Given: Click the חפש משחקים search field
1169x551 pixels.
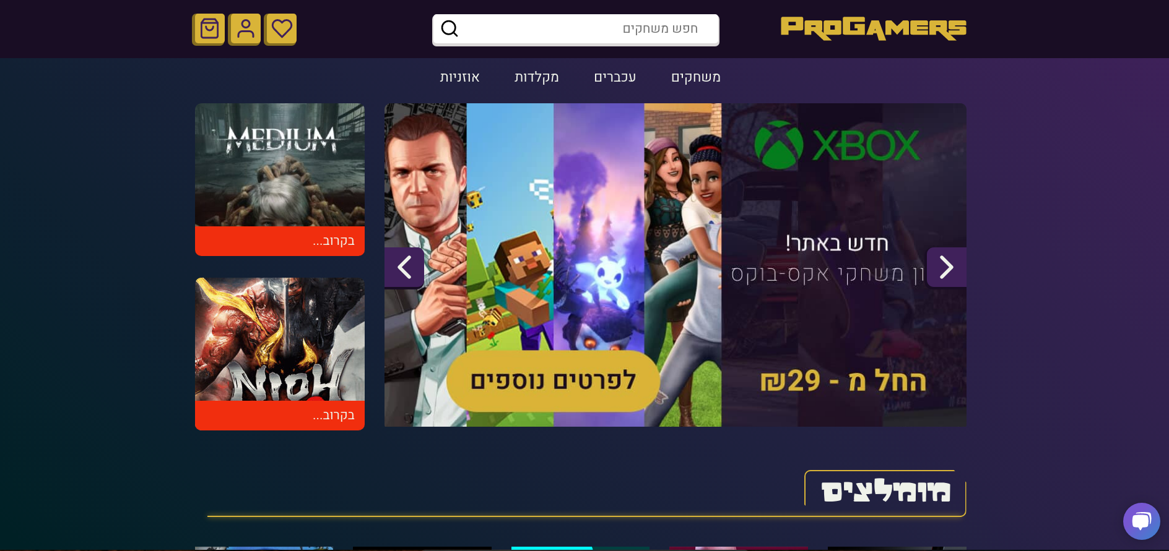Looking at the screenshot, I should click(x=576, y=30).
